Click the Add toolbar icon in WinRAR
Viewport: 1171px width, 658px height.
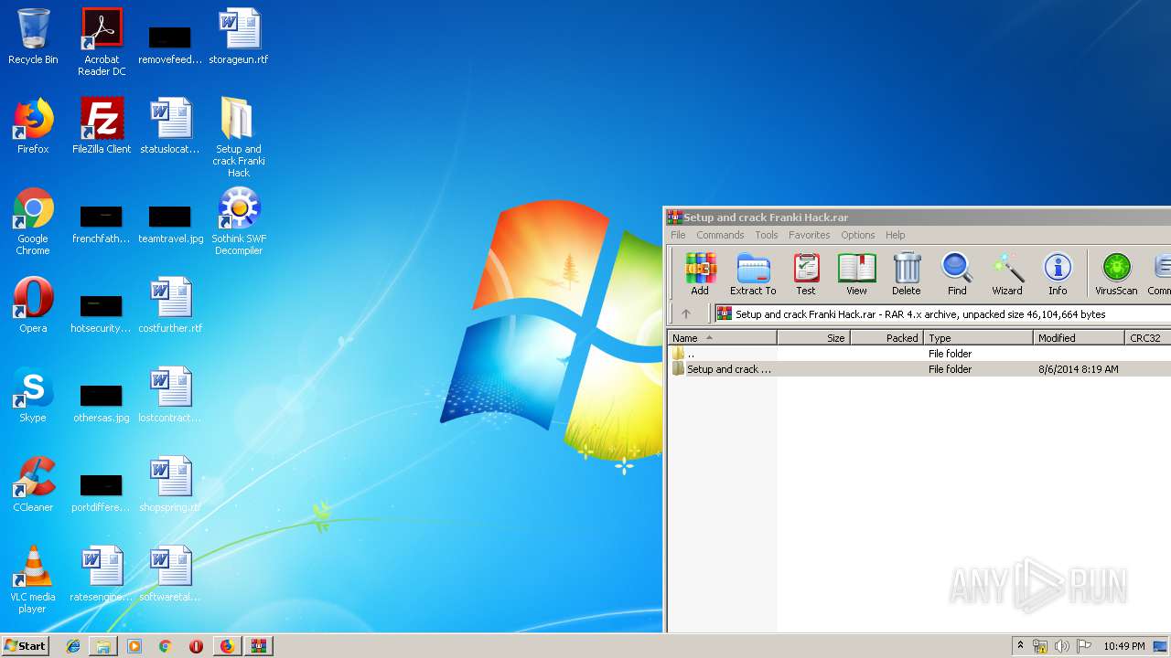pos(700,274)
